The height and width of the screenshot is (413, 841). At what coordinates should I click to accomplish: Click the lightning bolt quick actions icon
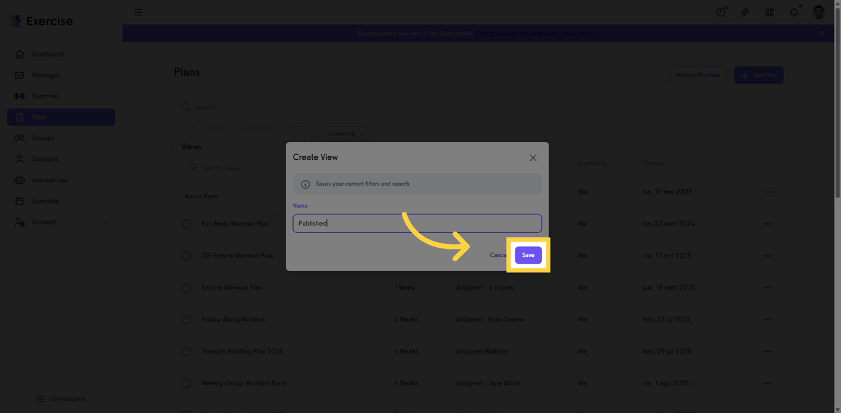click(x=745, y=12)
